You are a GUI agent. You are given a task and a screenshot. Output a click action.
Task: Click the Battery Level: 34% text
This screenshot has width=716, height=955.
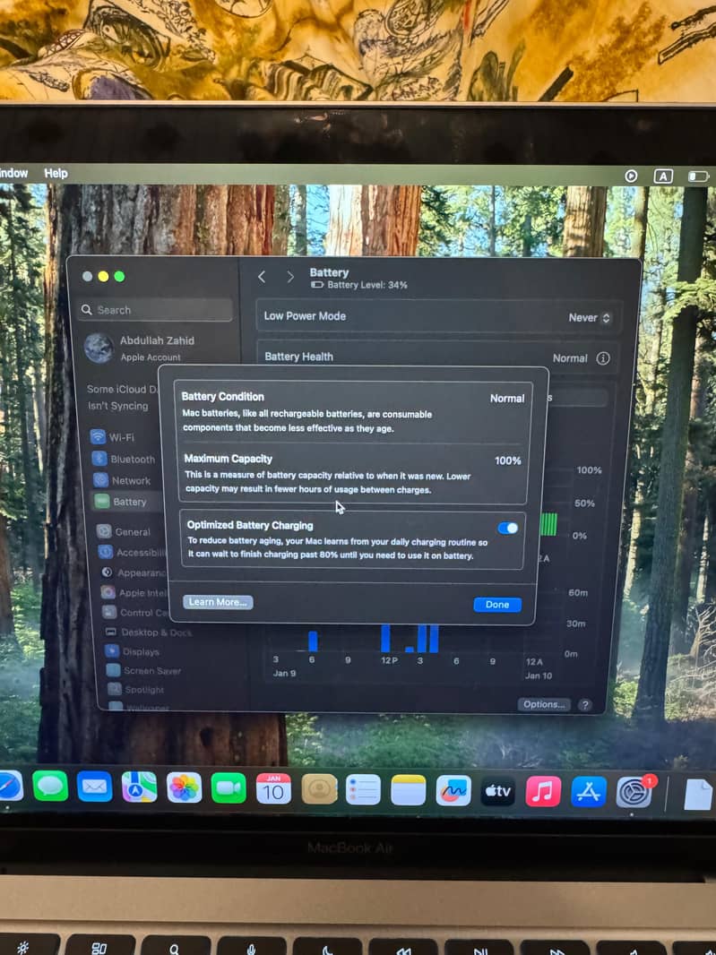coord(367,284)
